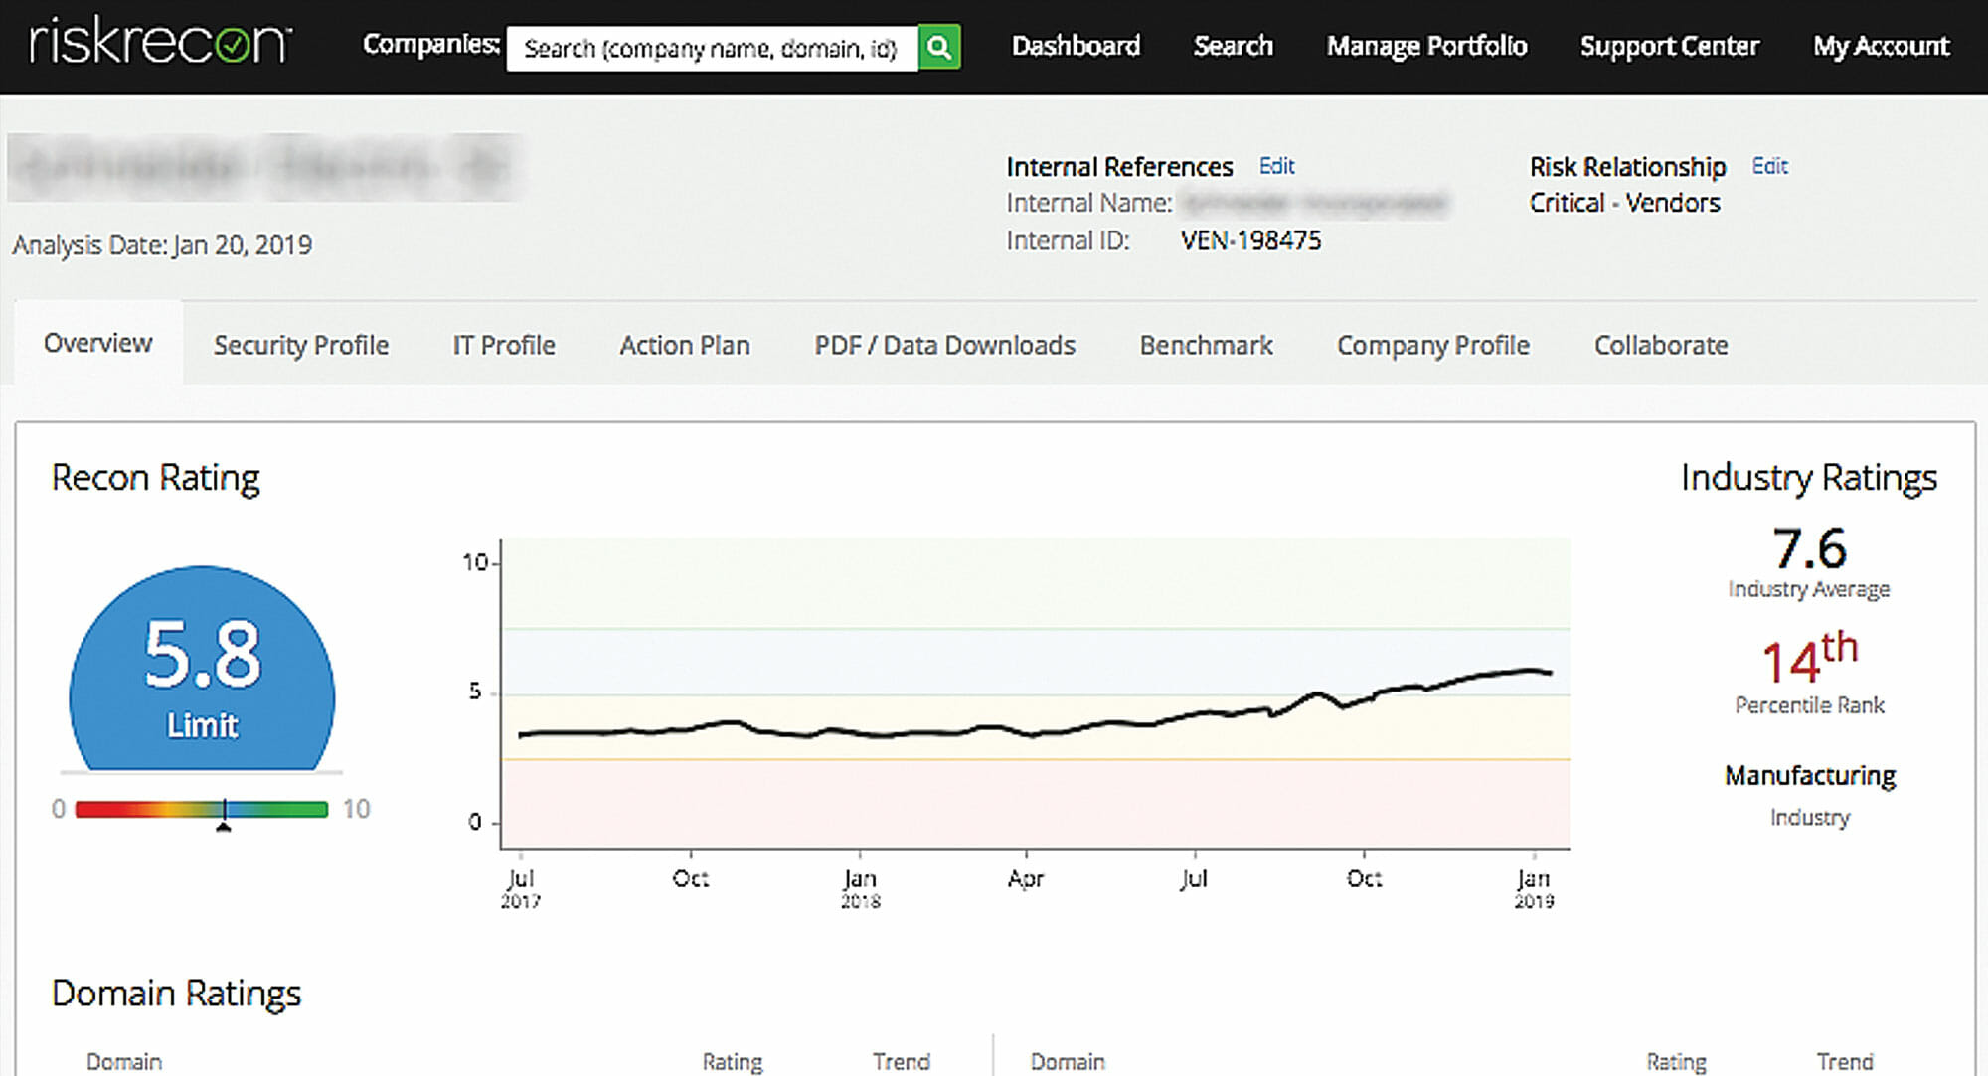Open My Account menu
Viewport: 1988px width, 1076px height.
pyautogui.click(x=1881, y=46)
